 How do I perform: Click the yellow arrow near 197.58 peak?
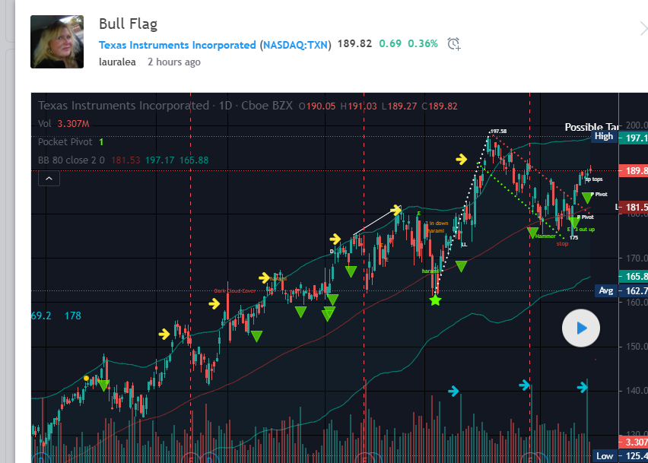click(462, 159)
